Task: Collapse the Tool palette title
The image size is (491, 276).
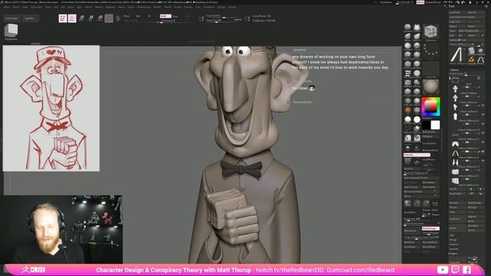Action: click(x=452, y=6)
